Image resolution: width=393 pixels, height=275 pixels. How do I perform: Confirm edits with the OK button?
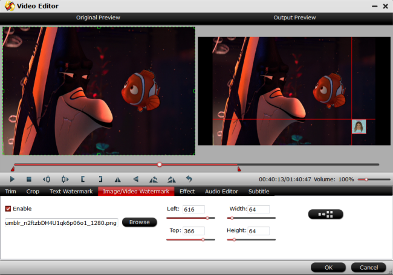click(328, 268)
